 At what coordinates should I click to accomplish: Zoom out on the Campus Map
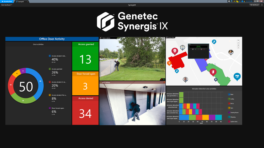click(x=238, y=43)
